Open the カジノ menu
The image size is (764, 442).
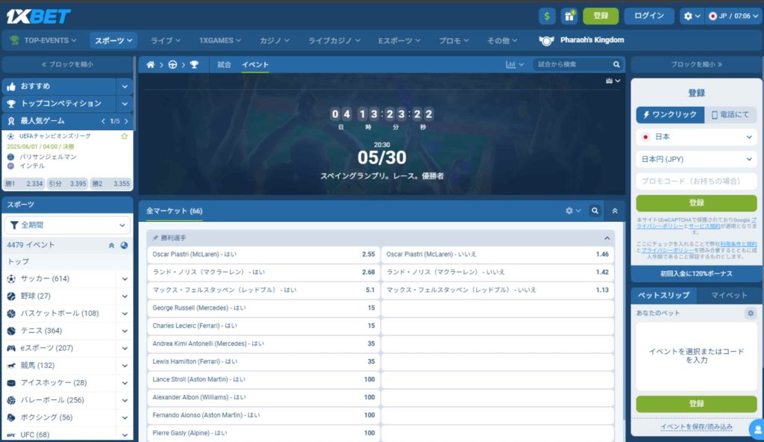pos(274,40)
